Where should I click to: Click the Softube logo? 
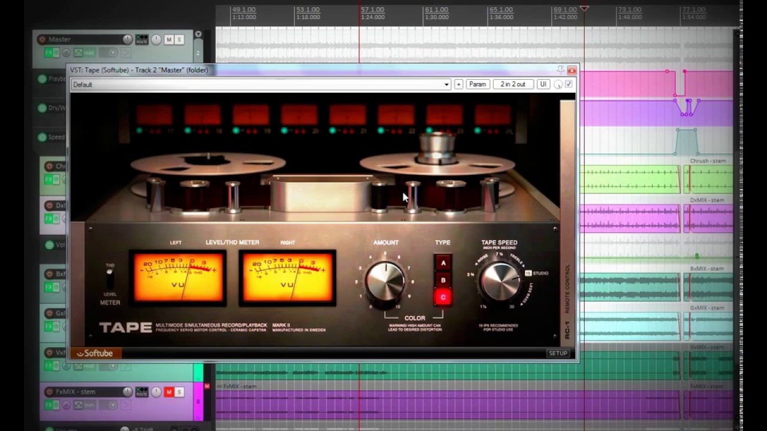96,353
